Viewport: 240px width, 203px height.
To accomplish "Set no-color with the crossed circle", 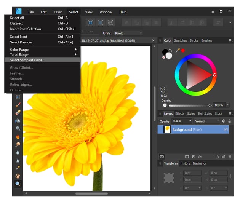I will 164,57.
